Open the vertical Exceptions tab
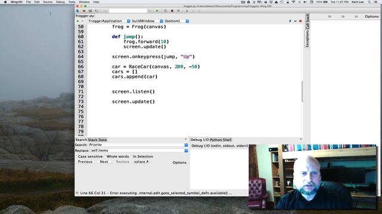This screenshot has width=382, height=214. 307,39
